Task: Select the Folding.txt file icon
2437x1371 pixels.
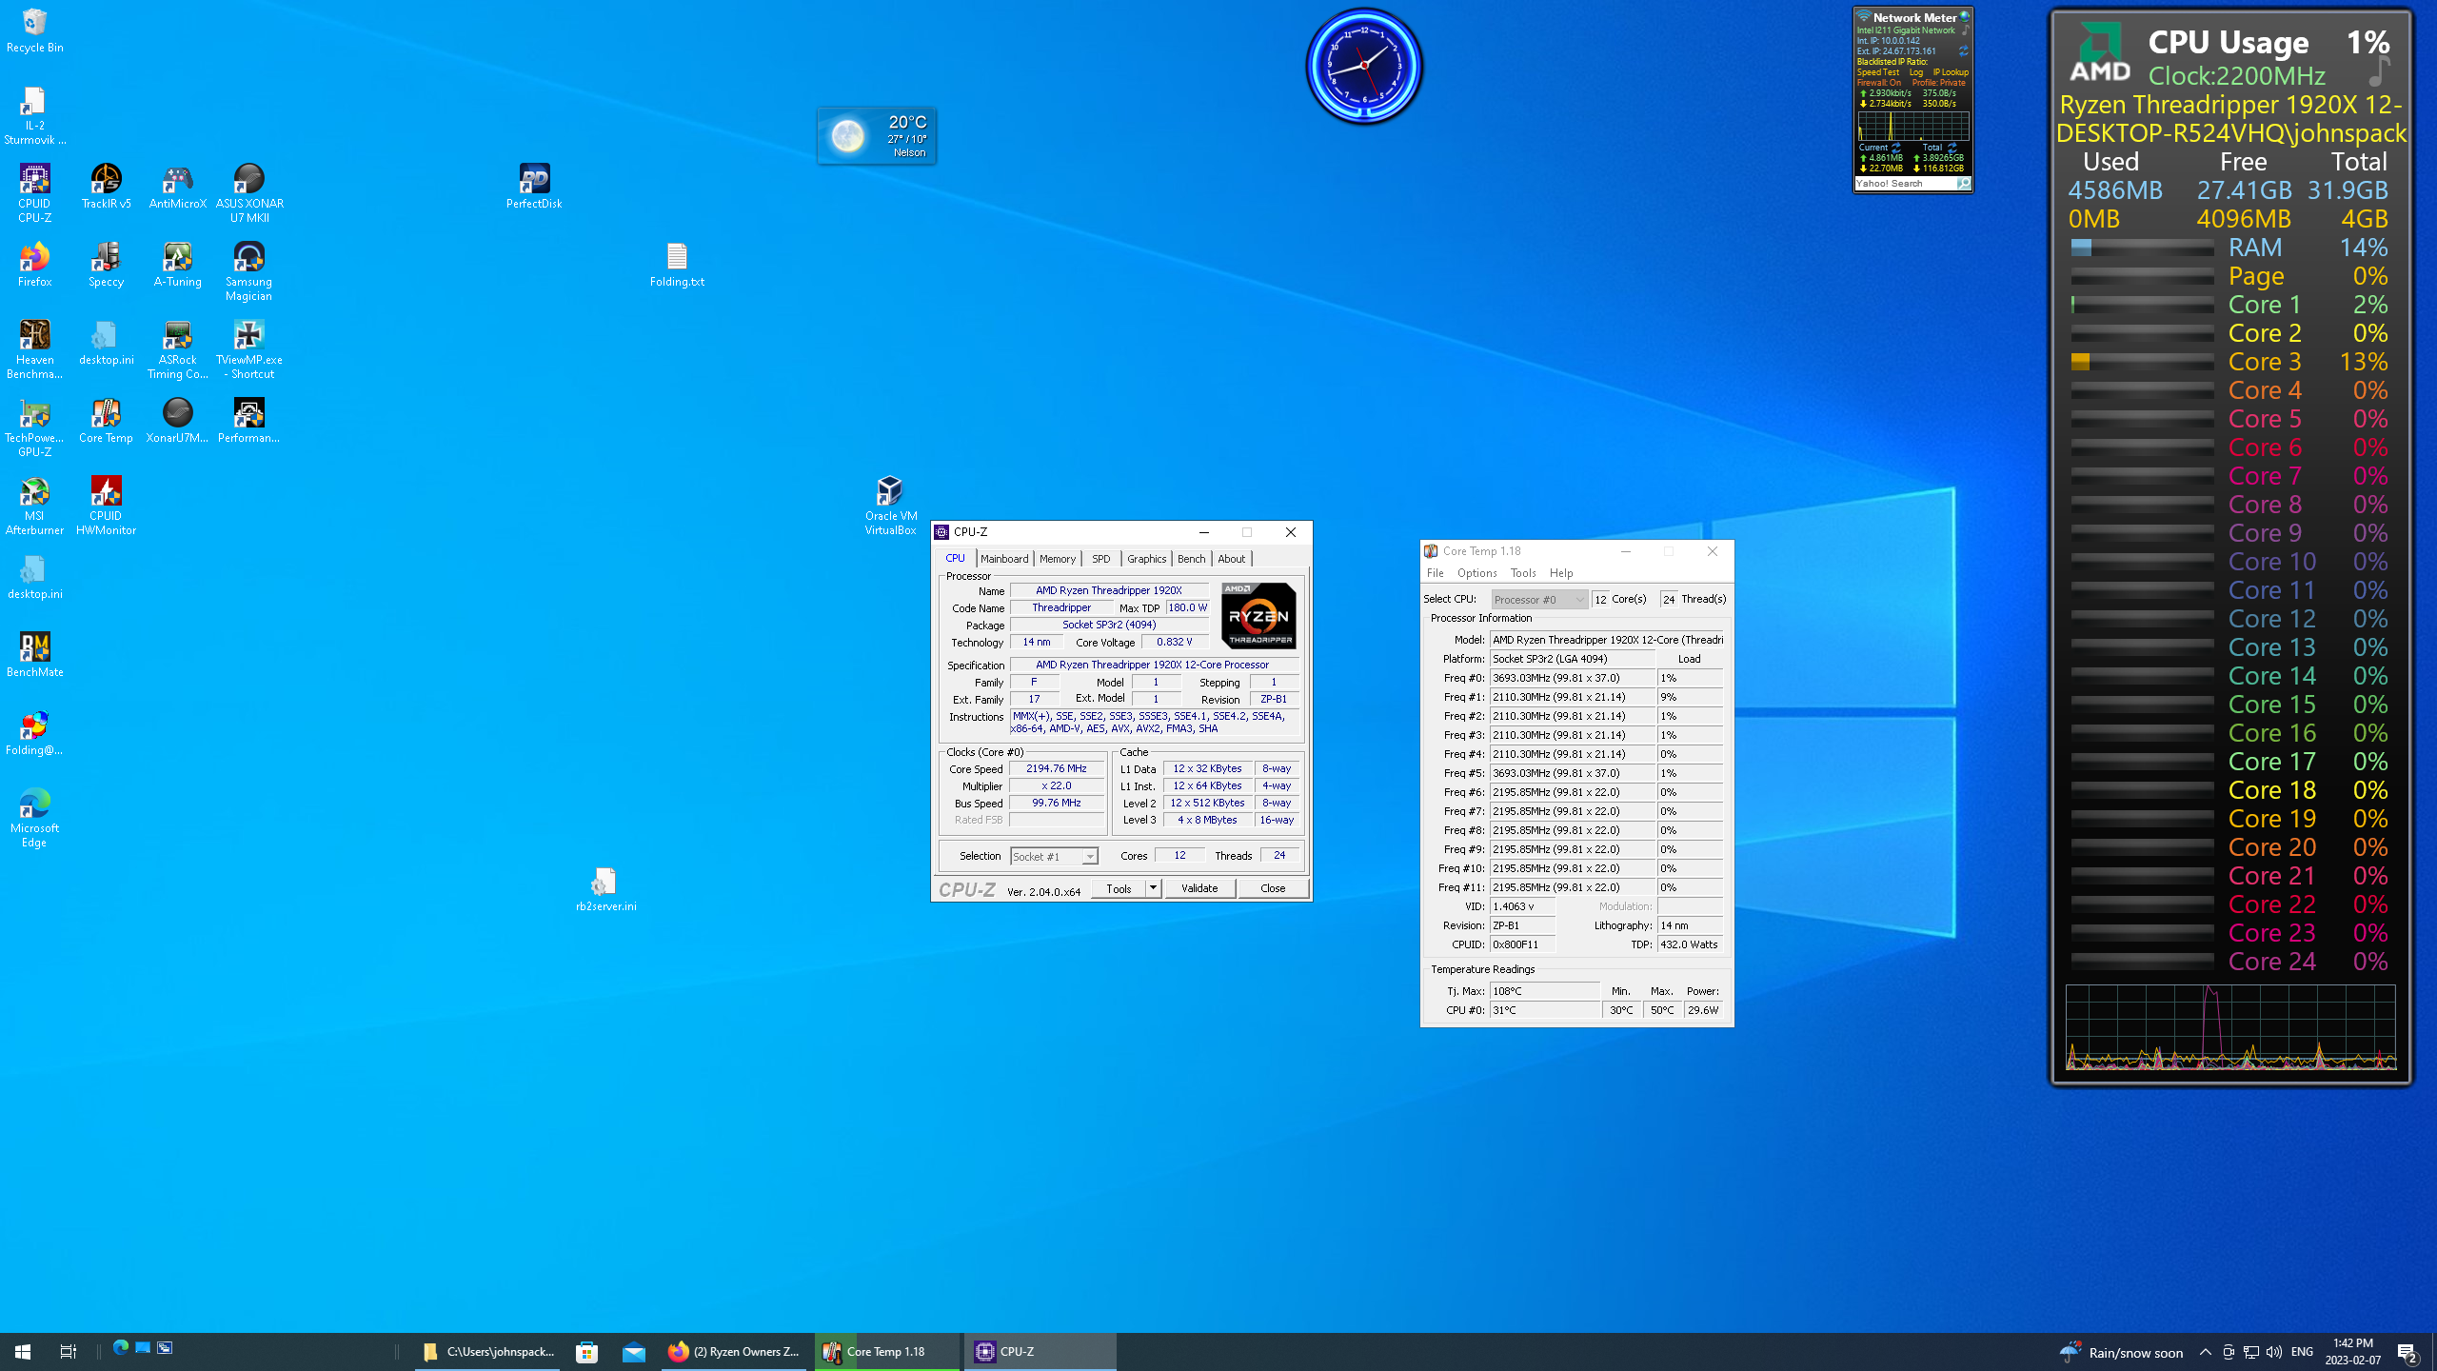Action: coord(677,265)
